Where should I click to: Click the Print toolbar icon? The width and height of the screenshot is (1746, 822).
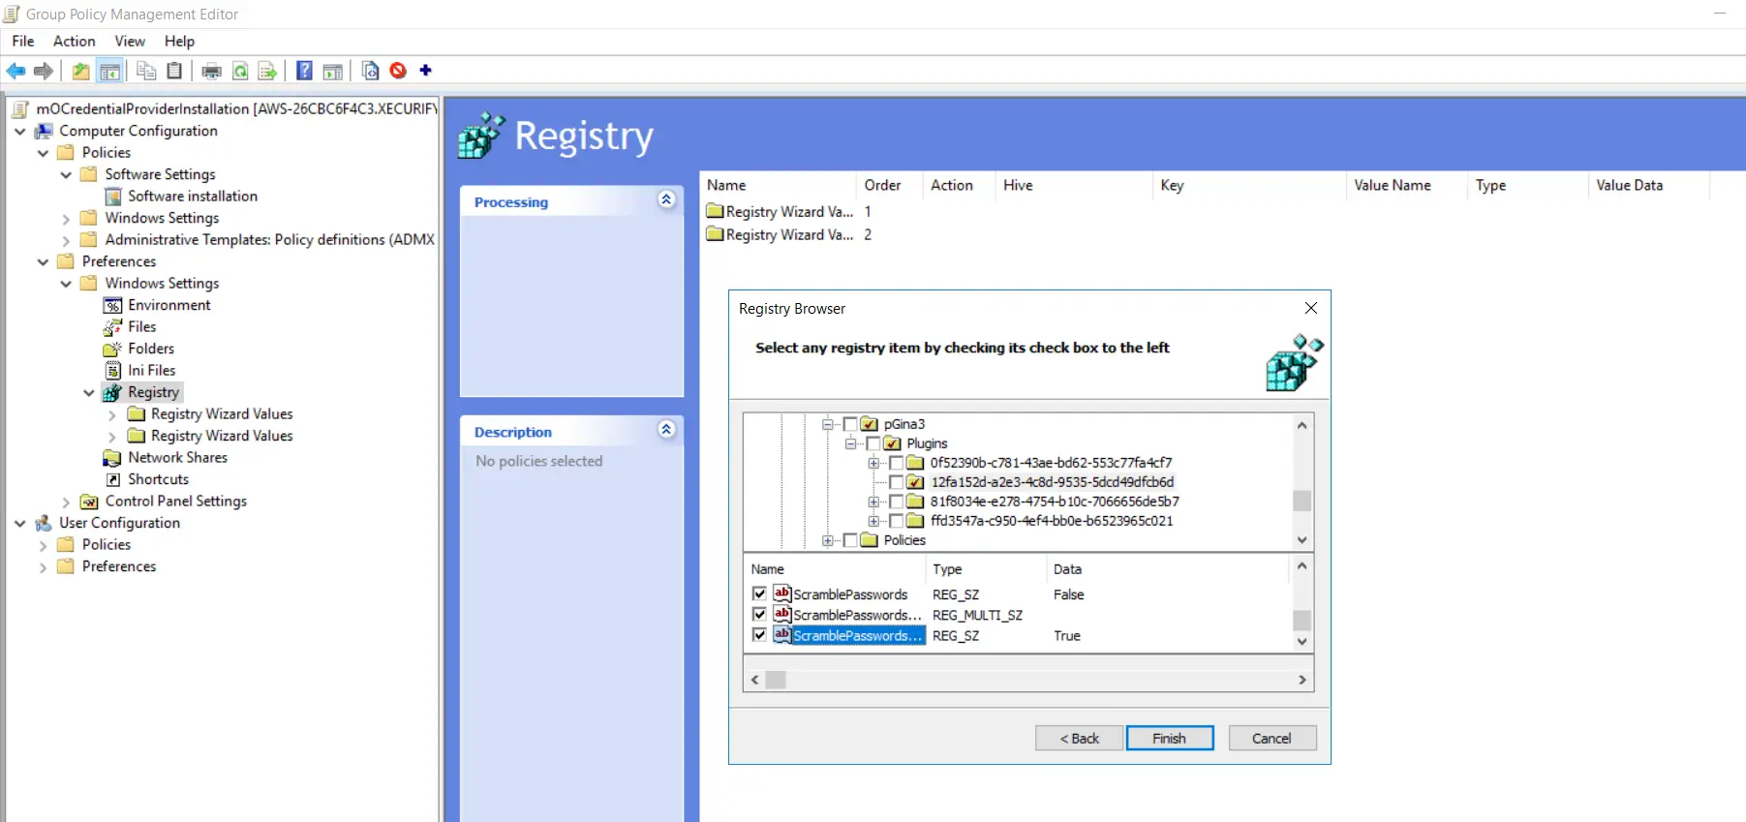click(x=212, y=71)
